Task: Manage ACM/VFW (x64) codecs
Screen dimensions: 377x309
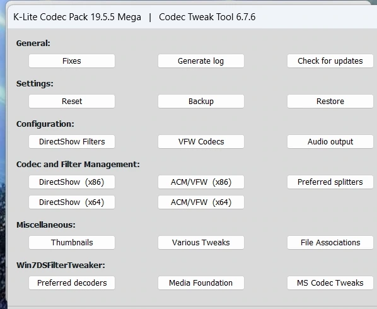Action: click(x=200, y=202)
